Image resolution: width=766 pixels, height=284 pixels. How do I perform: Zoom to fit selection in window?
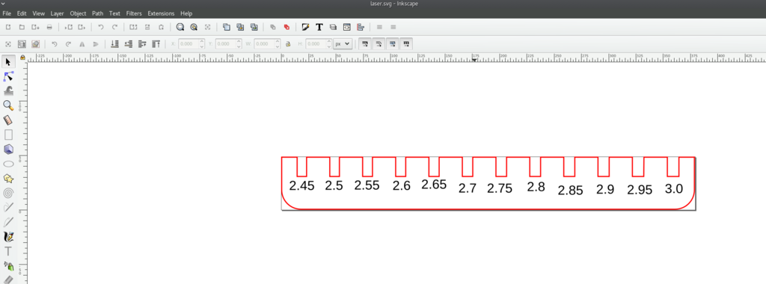[180, 28]
